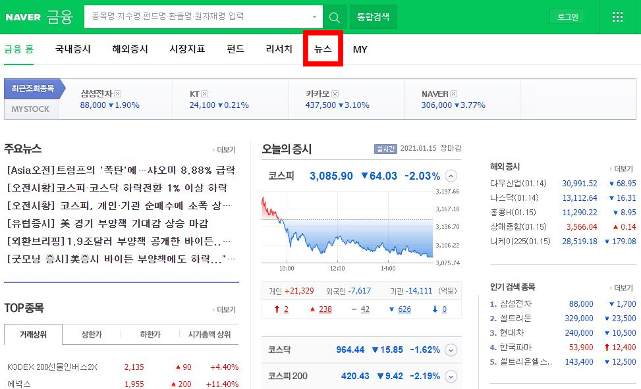
Task: Open 주요뉴스 더보기 link
Action: 225,149
